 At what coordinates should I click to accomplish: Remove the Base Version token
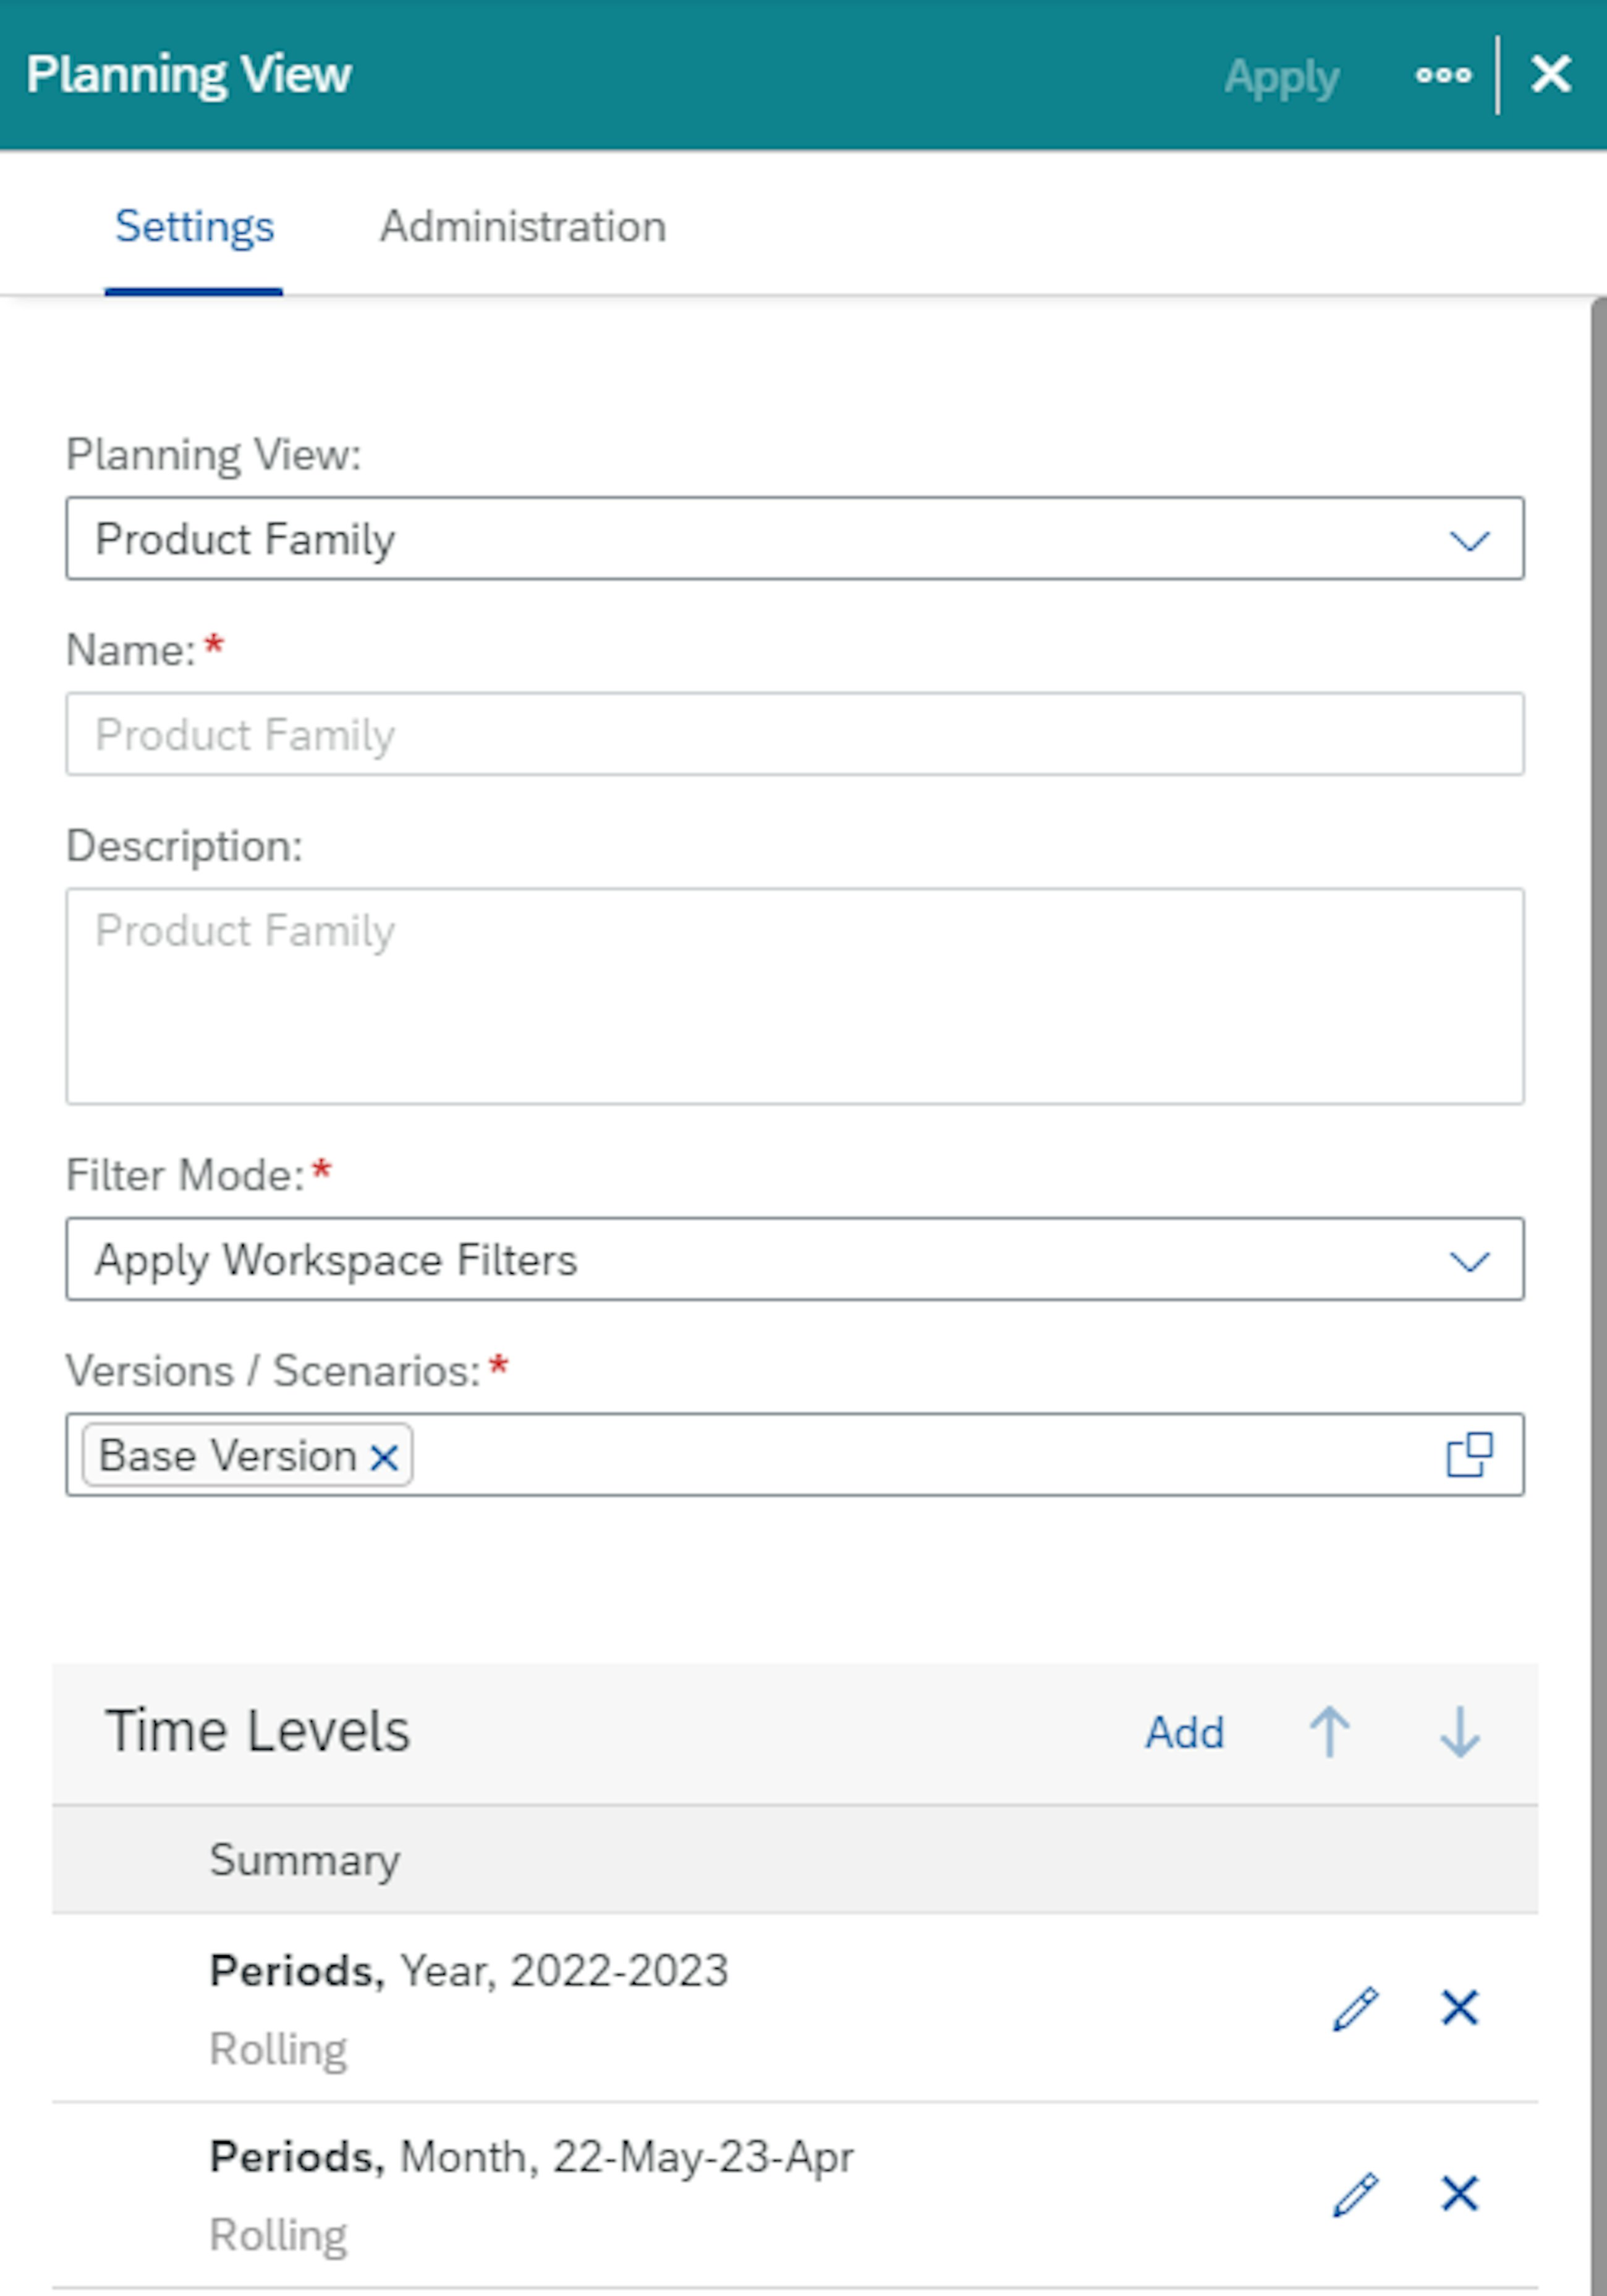coord(383,1455)
